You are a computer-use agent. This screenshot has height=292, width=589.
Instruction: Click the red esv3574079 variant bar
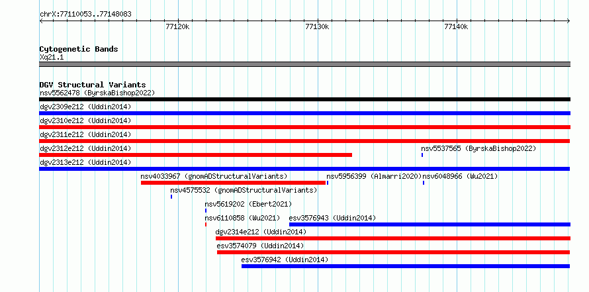pyautogui.click(x=393, y=252)
